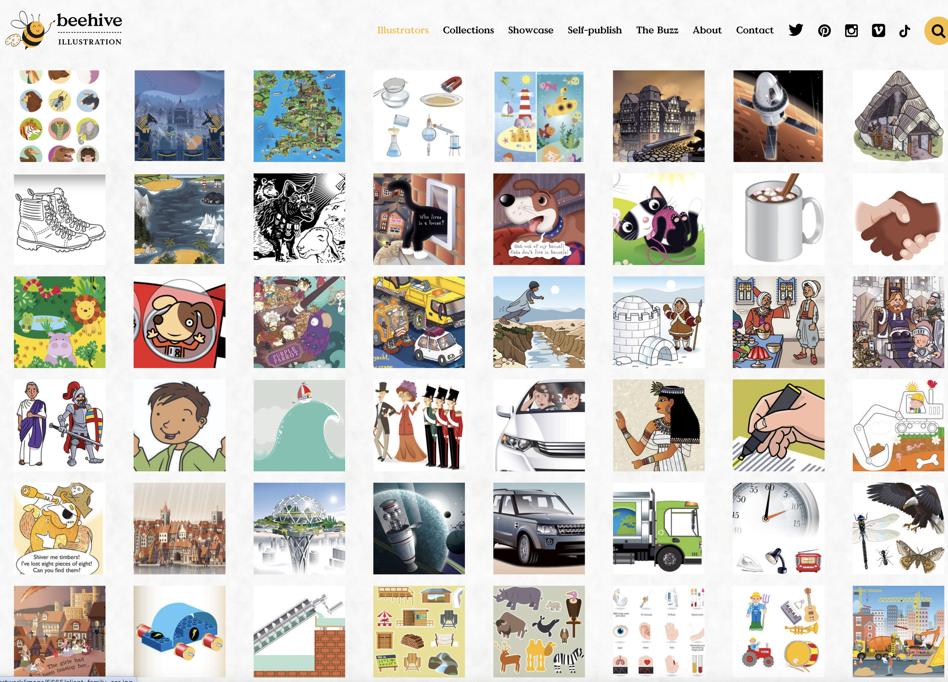Go to the Contact page

[x=755, y=30]
